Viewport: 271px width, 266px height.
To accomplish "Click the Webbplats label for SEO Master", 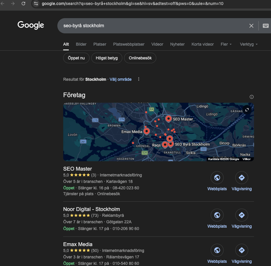I will (217, 189).
